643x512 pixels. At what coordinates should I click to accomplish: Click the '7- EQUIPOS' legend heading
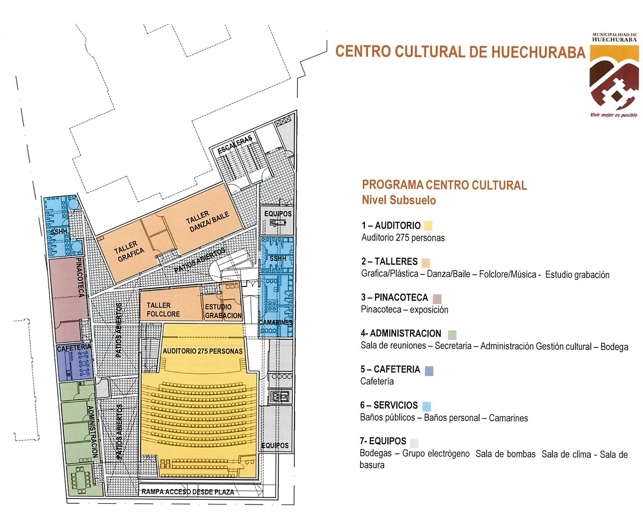click(383, 441)
